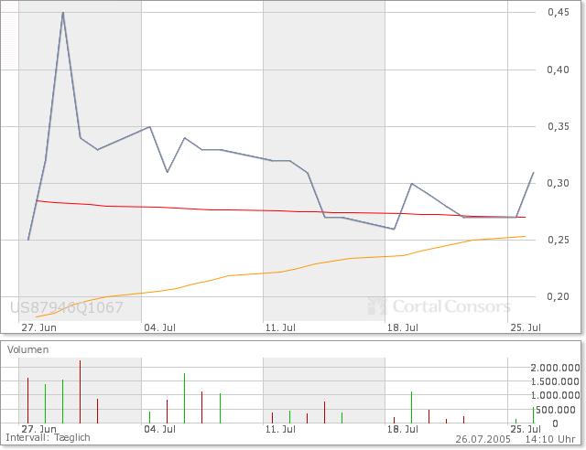Select 04. Jul date in Volumen panel

click(160, 429)
